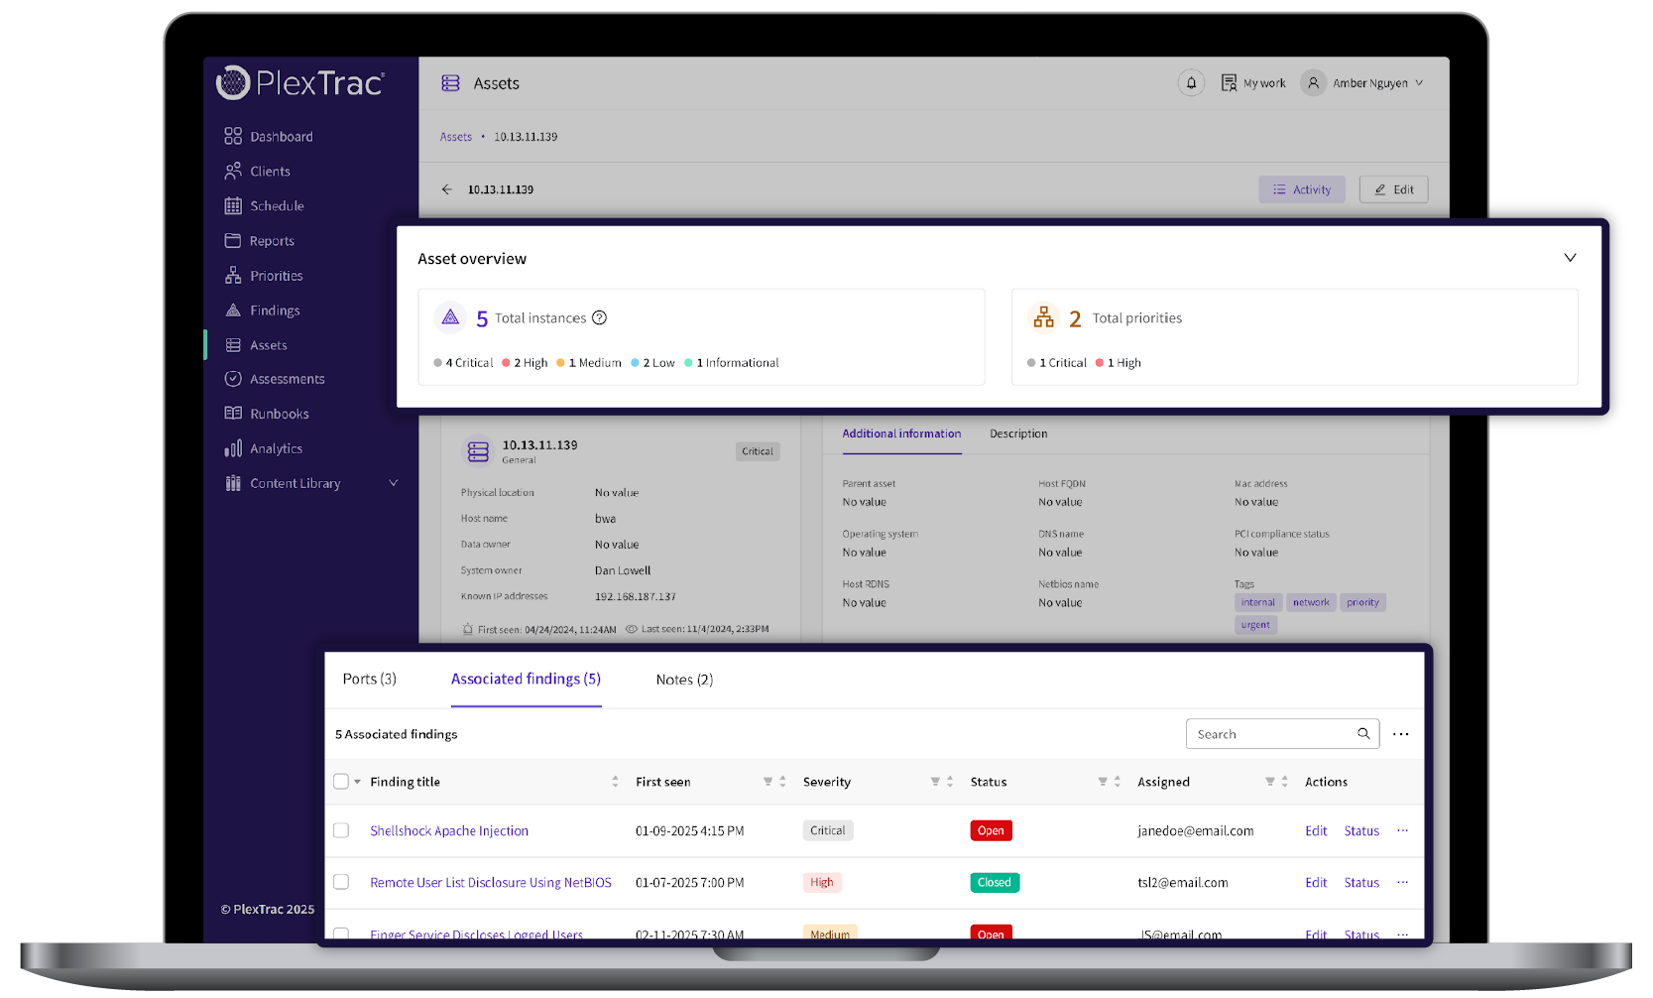Edit the Shellshock Apache Injection finding
This screenshot has height=998, width=1653.
1316,831
